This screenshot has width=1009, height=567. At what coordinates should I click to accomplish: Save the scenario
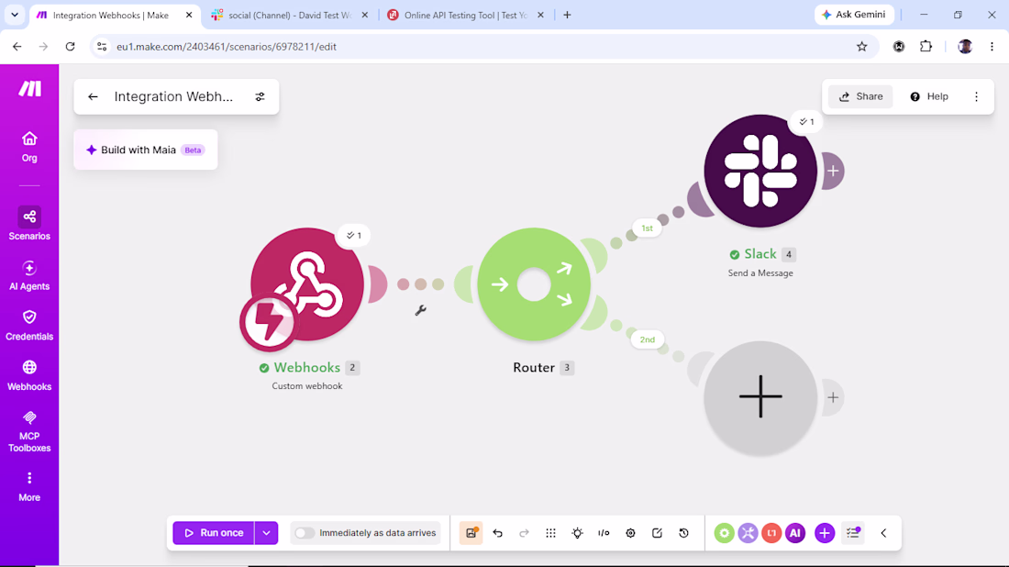point(471,533)
